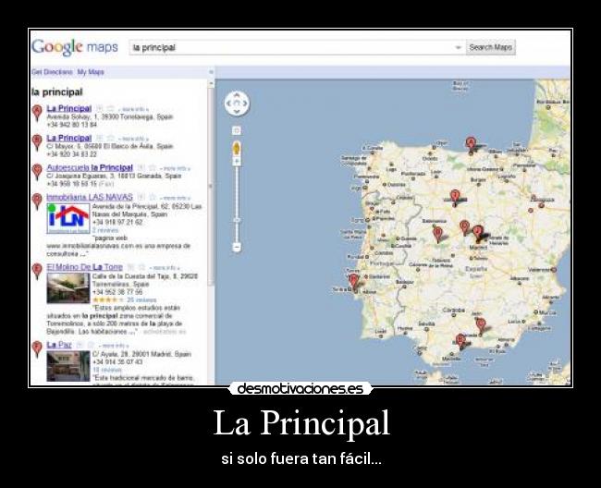Click marker D pin beside Inmobiliaria LAS NAVAS
Screen dimensions: 601x488
point(37,201)
